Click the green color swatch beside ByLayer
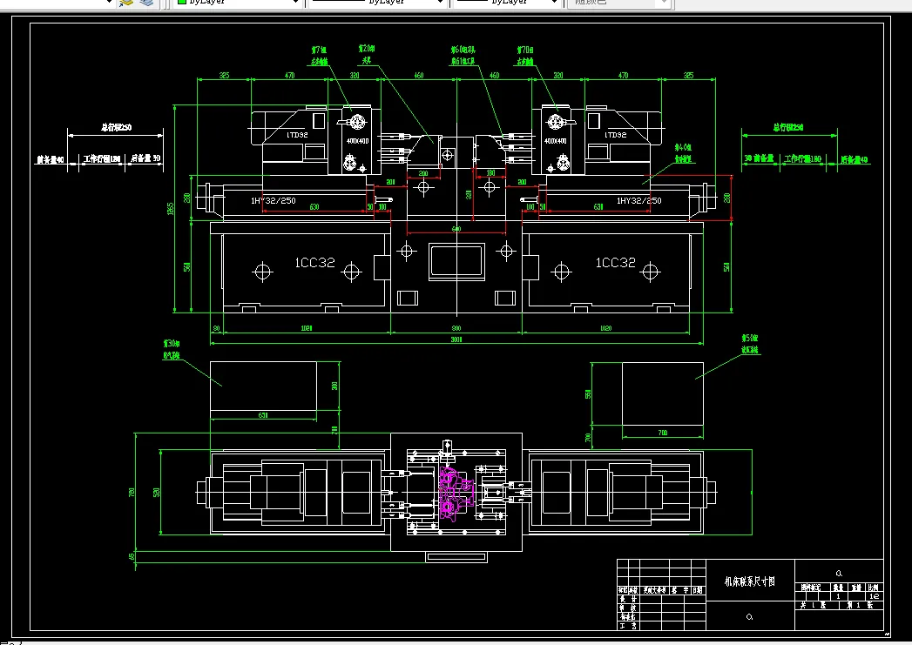 [181, 2]
